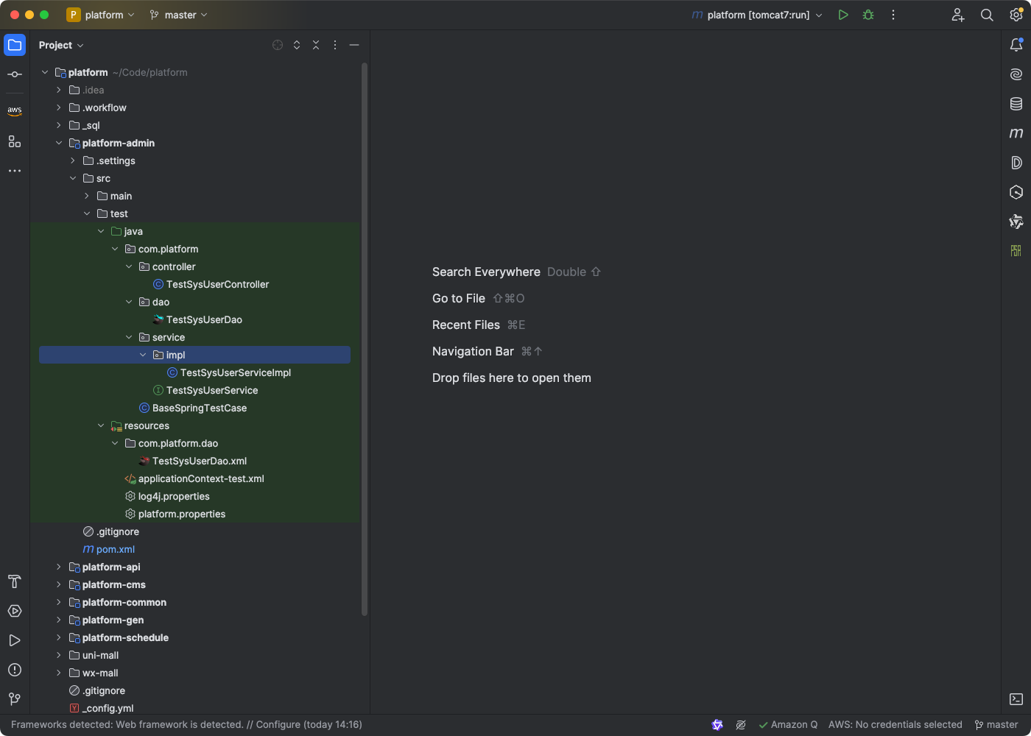The width and height of the screenshot is (1031, 736).
Task: Expand the main source folder
Action: [87, 196]
